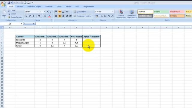Apply bottom vertical alignment
192x108 pixels.
coord(63,12)
